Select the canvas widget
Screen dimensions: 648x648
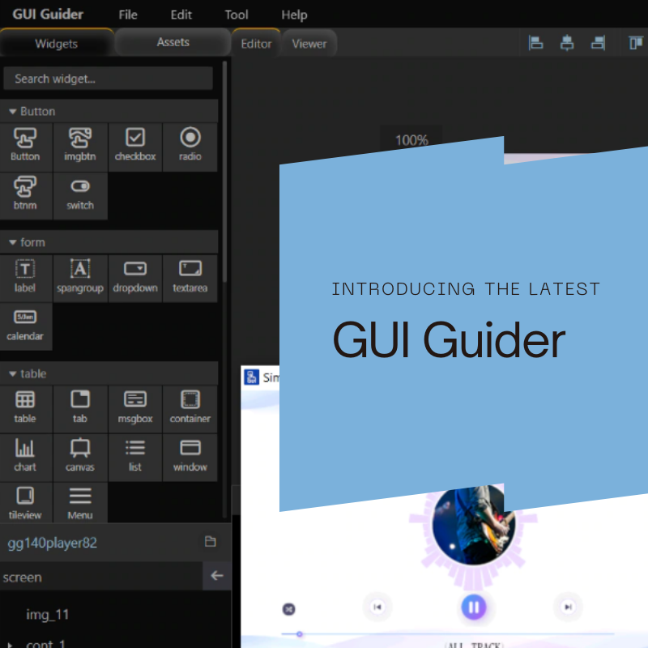[x=80, y=457]
